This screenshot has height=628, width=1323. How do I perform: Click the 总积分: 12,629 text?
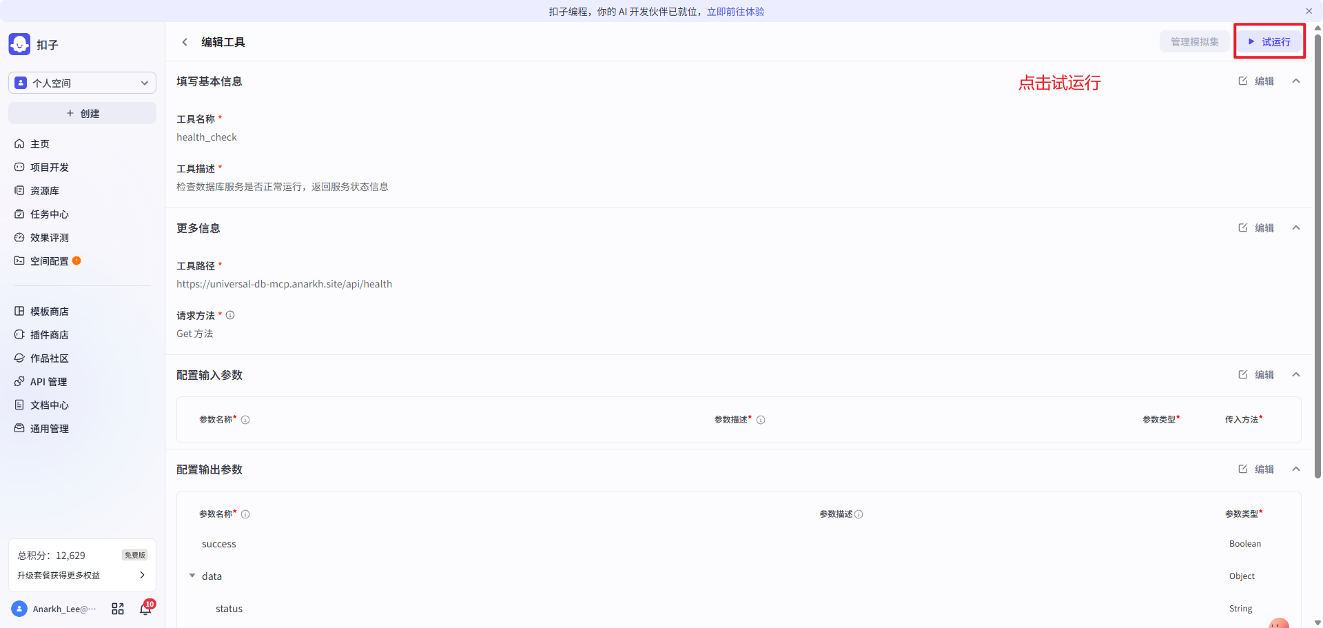coord(52,556)
